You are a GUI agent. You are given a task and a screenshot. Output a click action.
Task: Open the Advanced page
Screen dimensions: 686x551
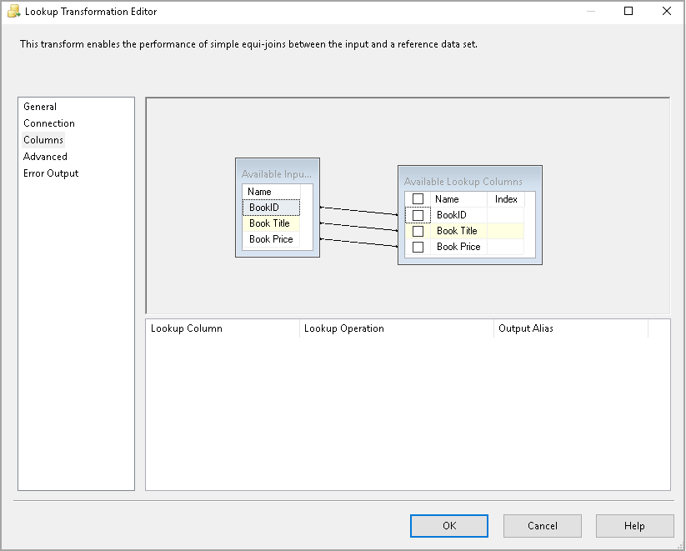45,157
